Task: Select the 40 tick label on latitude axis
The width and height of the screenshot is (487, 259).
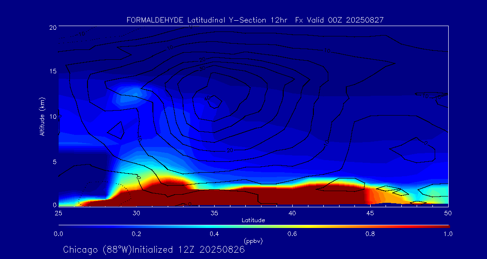Action: [292, 213]
